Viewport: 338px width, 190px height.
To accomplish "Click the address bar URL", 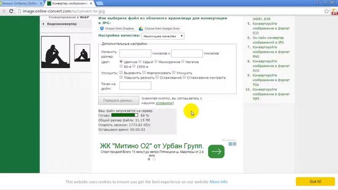I will pyautogui.click(x=63, y=11).
